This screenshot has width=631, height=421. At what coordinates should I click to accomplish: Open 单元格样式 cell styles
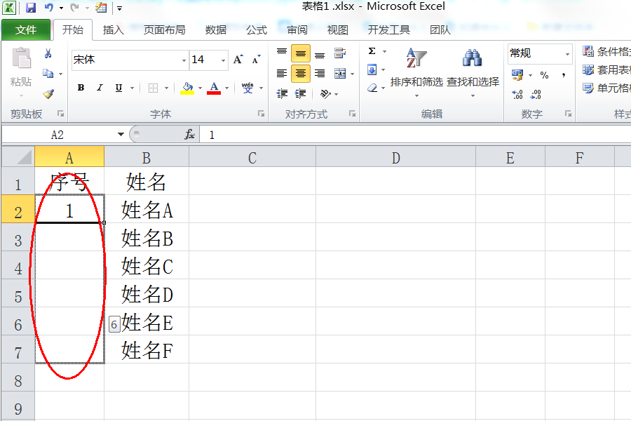tap(606, 88)
